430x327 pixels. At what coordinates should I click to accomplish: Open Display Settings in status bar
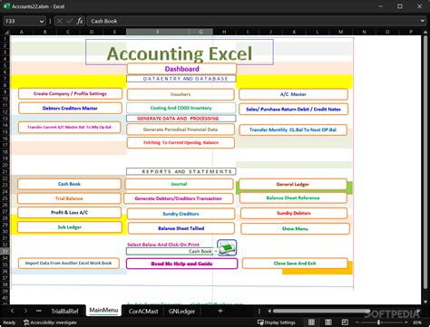[x=276, y=322]
